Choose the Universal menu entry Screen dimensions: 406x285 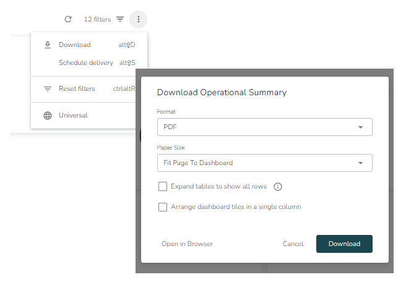[73, 116]
